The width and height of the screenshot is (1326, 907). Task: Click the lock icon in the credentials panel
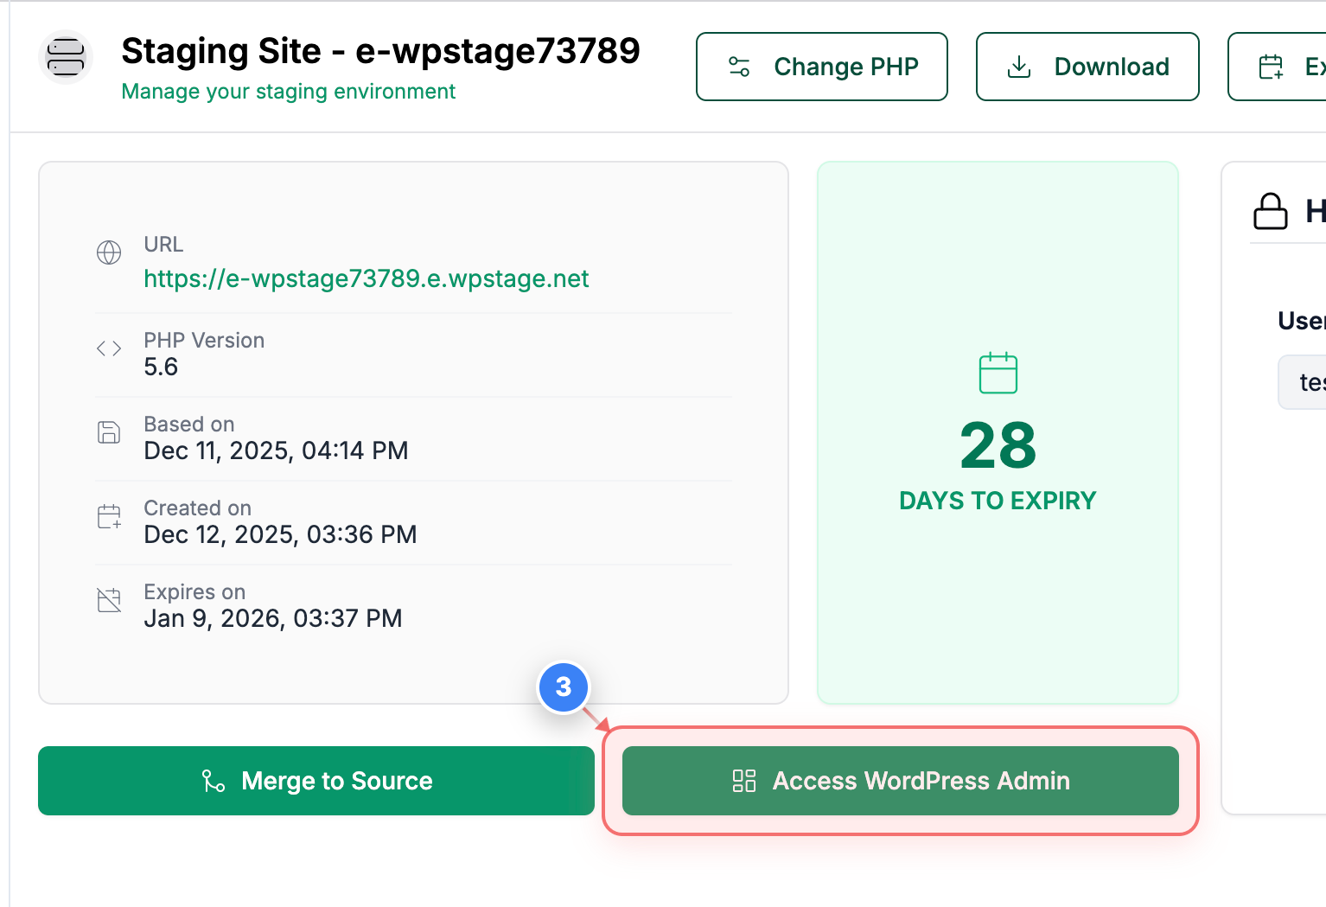click(1270, 210)
